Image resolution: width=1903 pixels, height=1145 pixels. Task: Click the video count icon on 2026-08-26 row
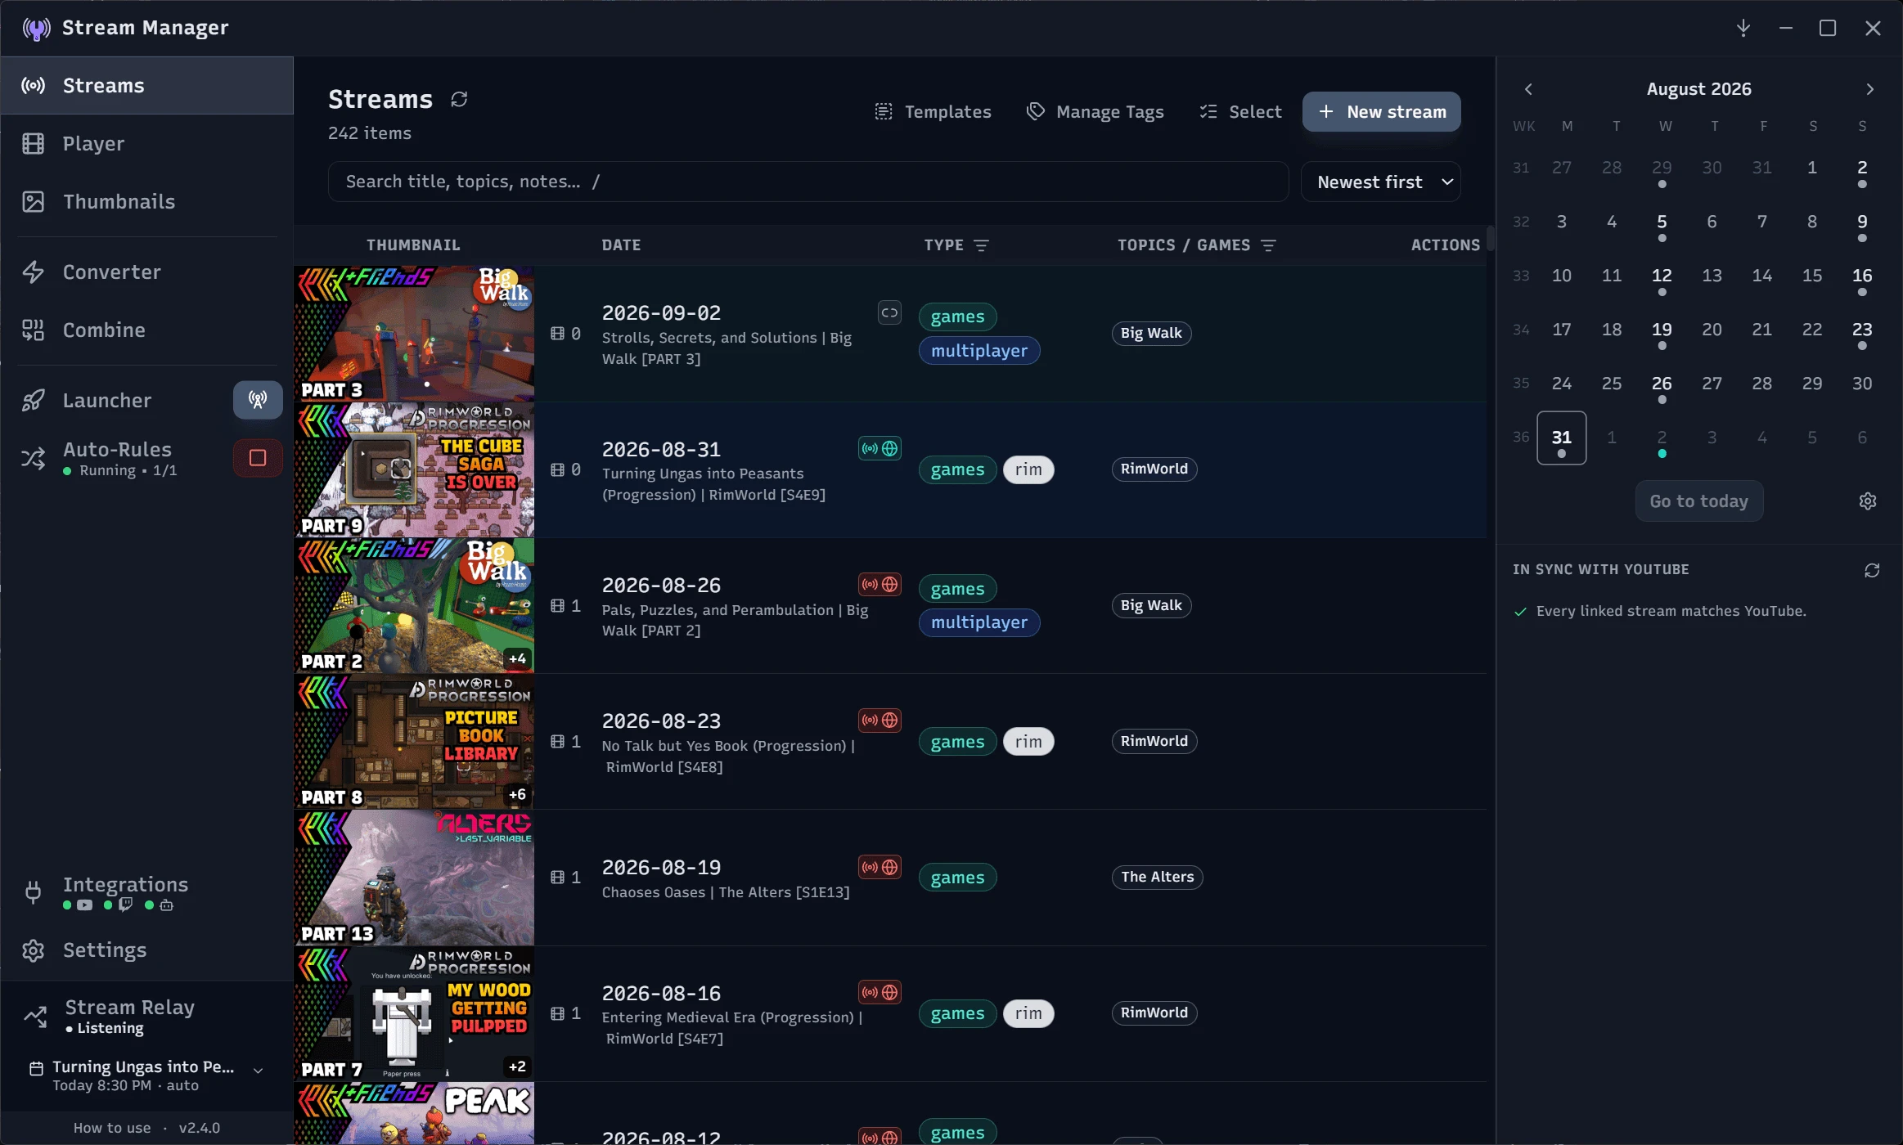(x=558, y=606)
